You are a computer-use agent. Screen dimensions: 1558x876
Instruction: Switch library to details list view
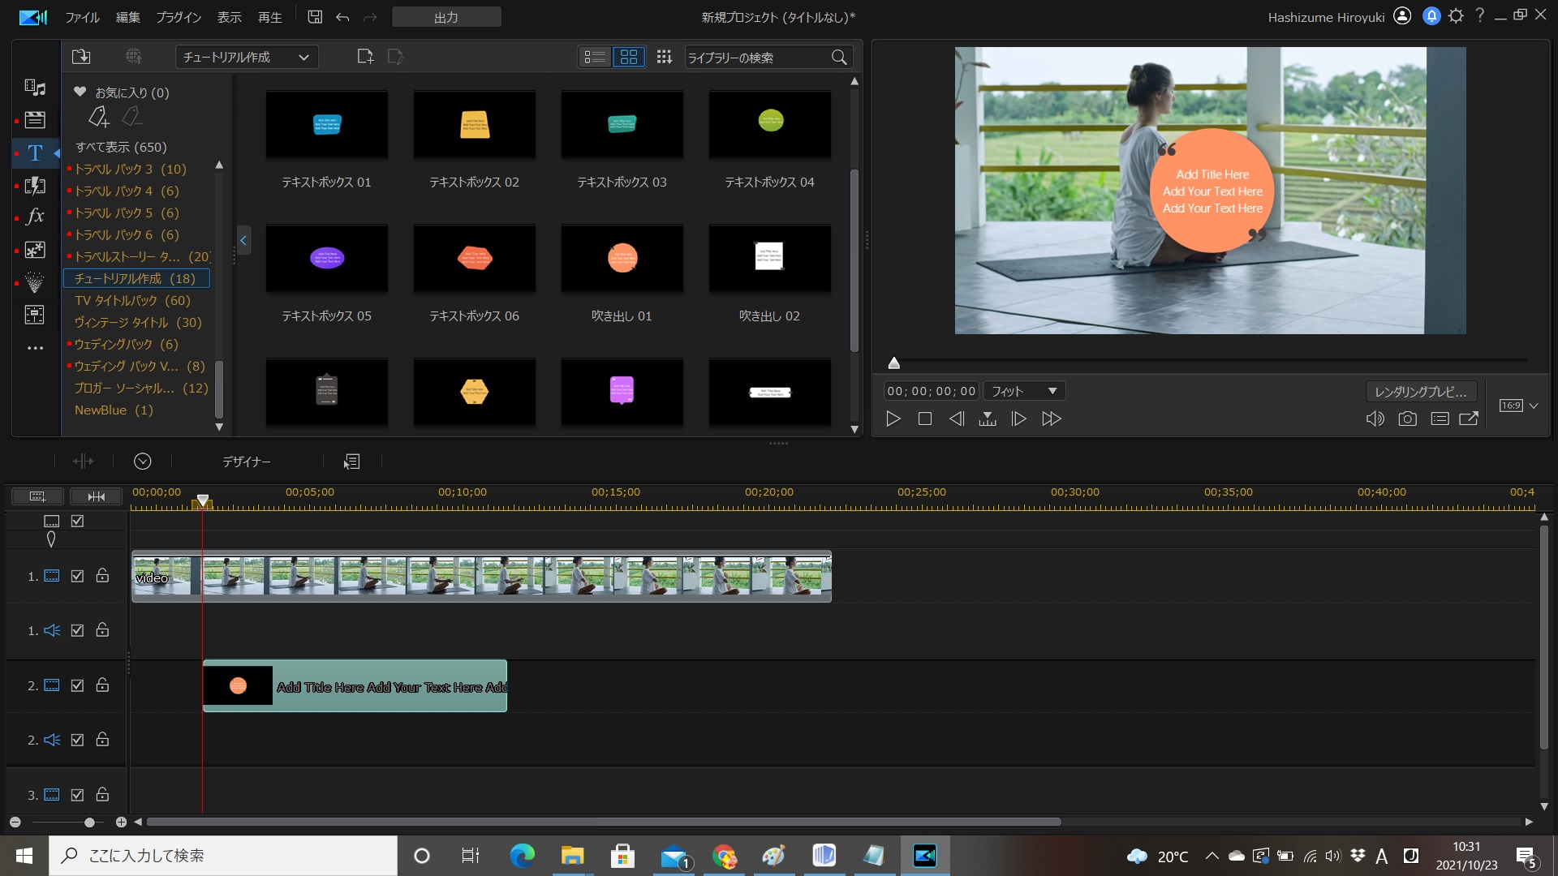coord(595,57)
